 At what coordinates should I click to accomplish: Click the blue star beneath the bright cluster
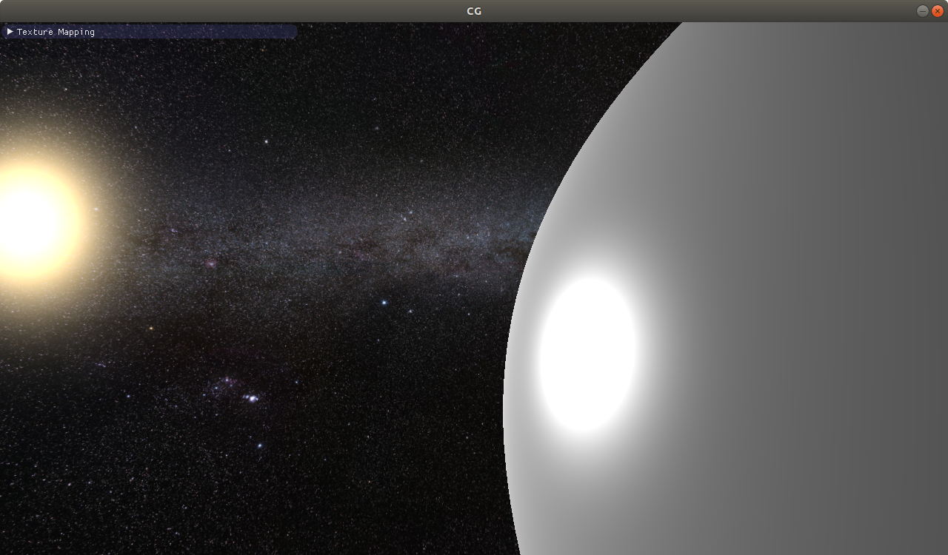click(x=260, y=445)
